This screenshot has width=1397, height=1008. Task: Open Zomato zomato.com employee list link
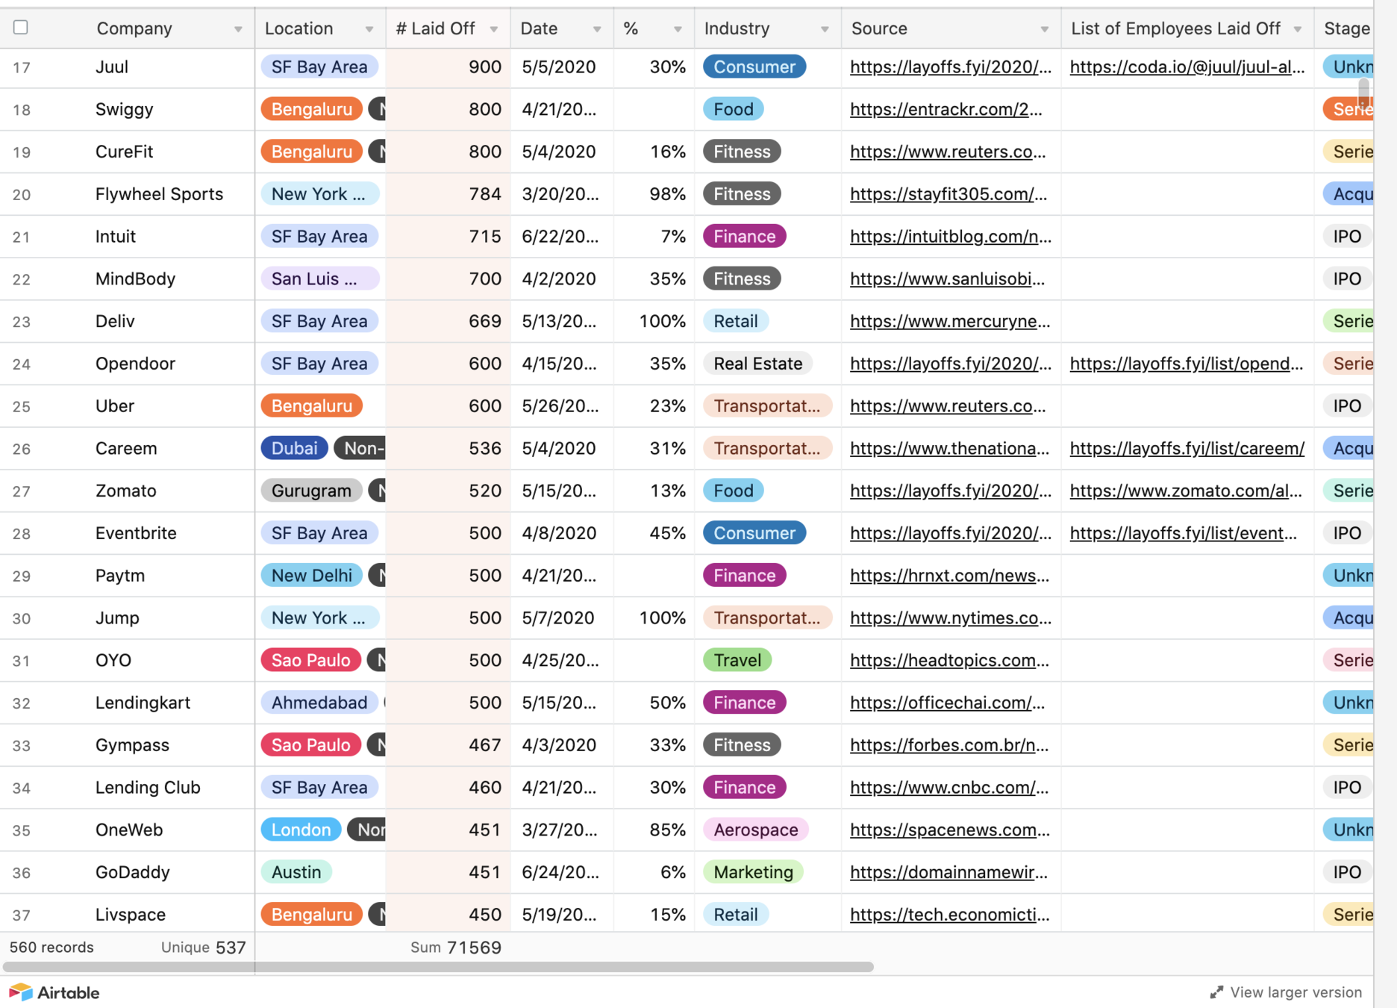point(1185,491)
